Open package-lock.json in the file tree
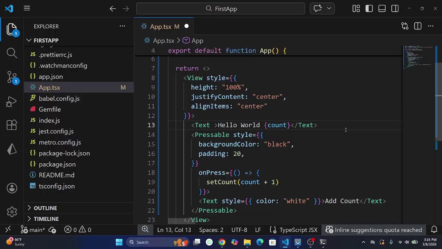442x249 pixels. pos(79,153)
